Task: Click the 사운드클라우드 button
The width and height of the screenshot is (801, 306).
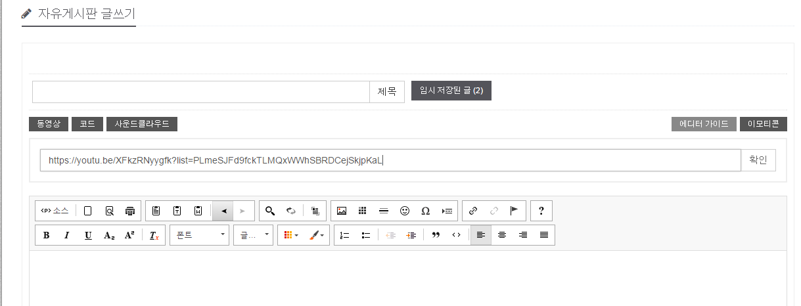Action: pos(142,124)
